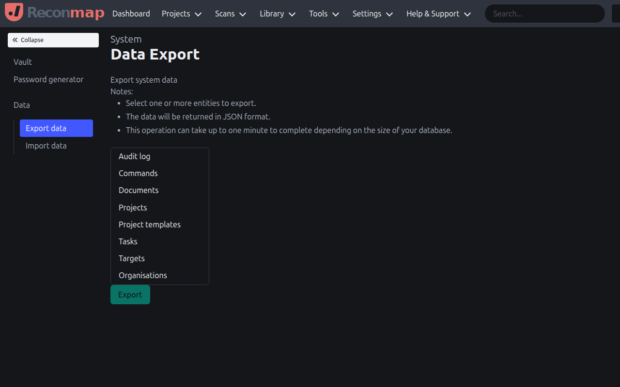Open the Library dropdown
The width and height of the screenshot is (620, 387).
pos(277,14)
